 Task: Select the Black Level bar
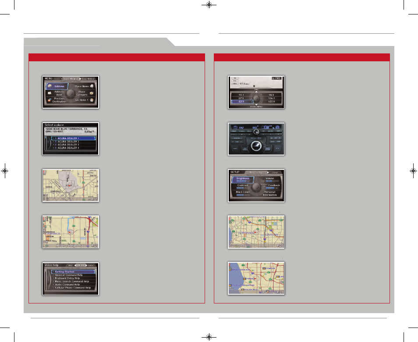click(x=243, y=195)
